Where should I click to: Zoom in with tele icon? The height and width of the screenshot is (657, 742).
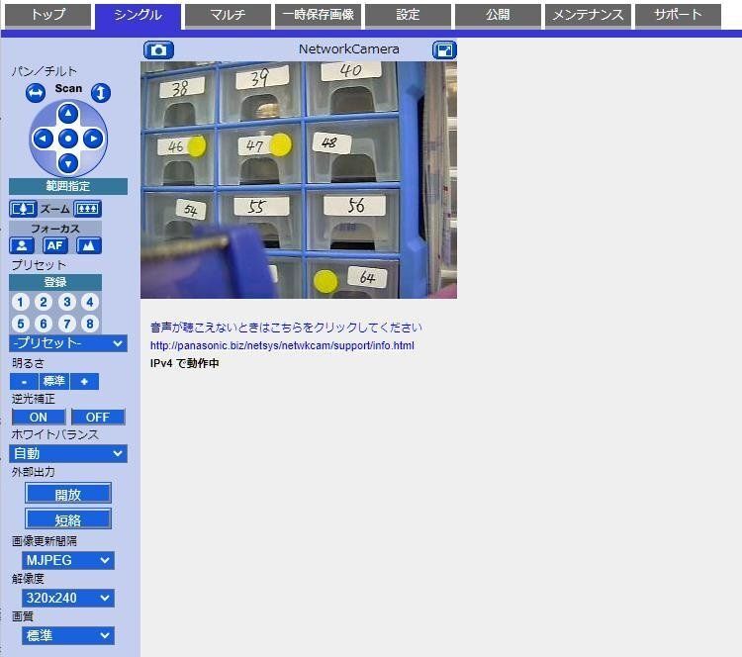(88, 209)
